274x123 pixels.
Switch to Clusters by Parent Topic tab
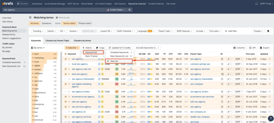tap(57, 40)
